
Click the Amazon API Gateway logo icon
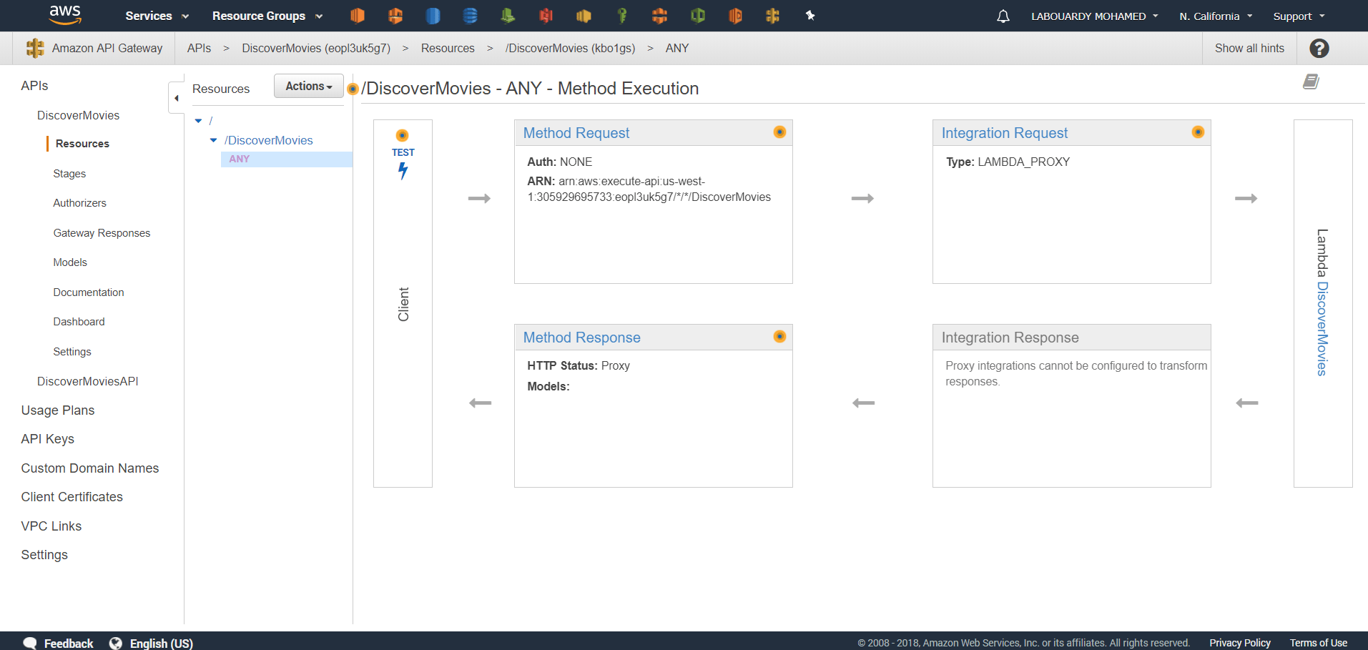[35, 48]
